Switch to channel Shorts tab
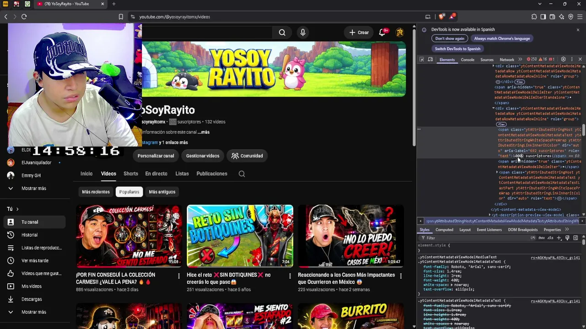586x329 pixels. 130,174
